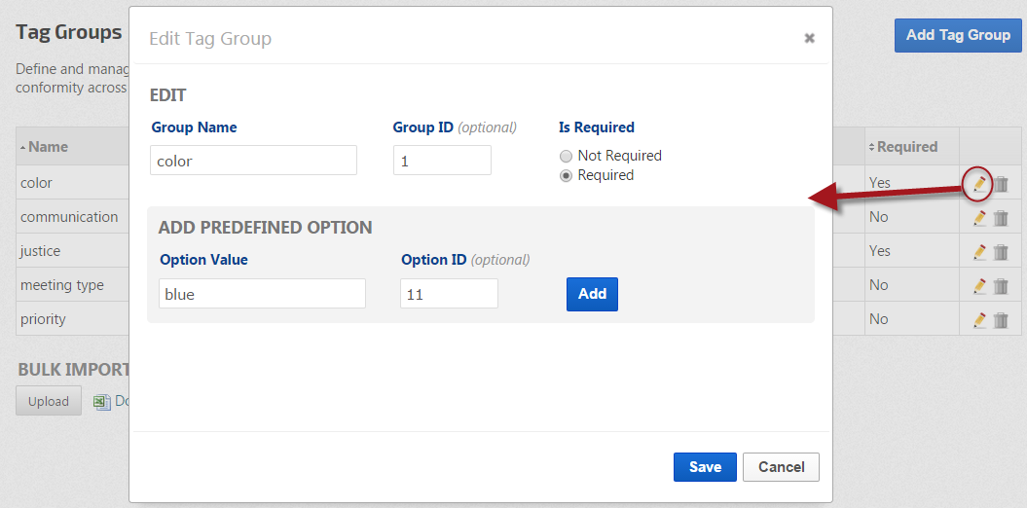Edit the communication tag group pencil icon
The height and width of the screenshot is (508, 1027).
coord(979,218)
